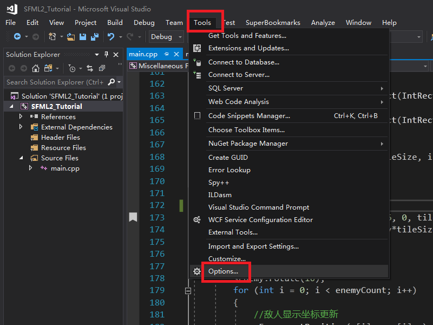
Task: Click the Extensions and Updates icon
Action: [x=197, y=48]
